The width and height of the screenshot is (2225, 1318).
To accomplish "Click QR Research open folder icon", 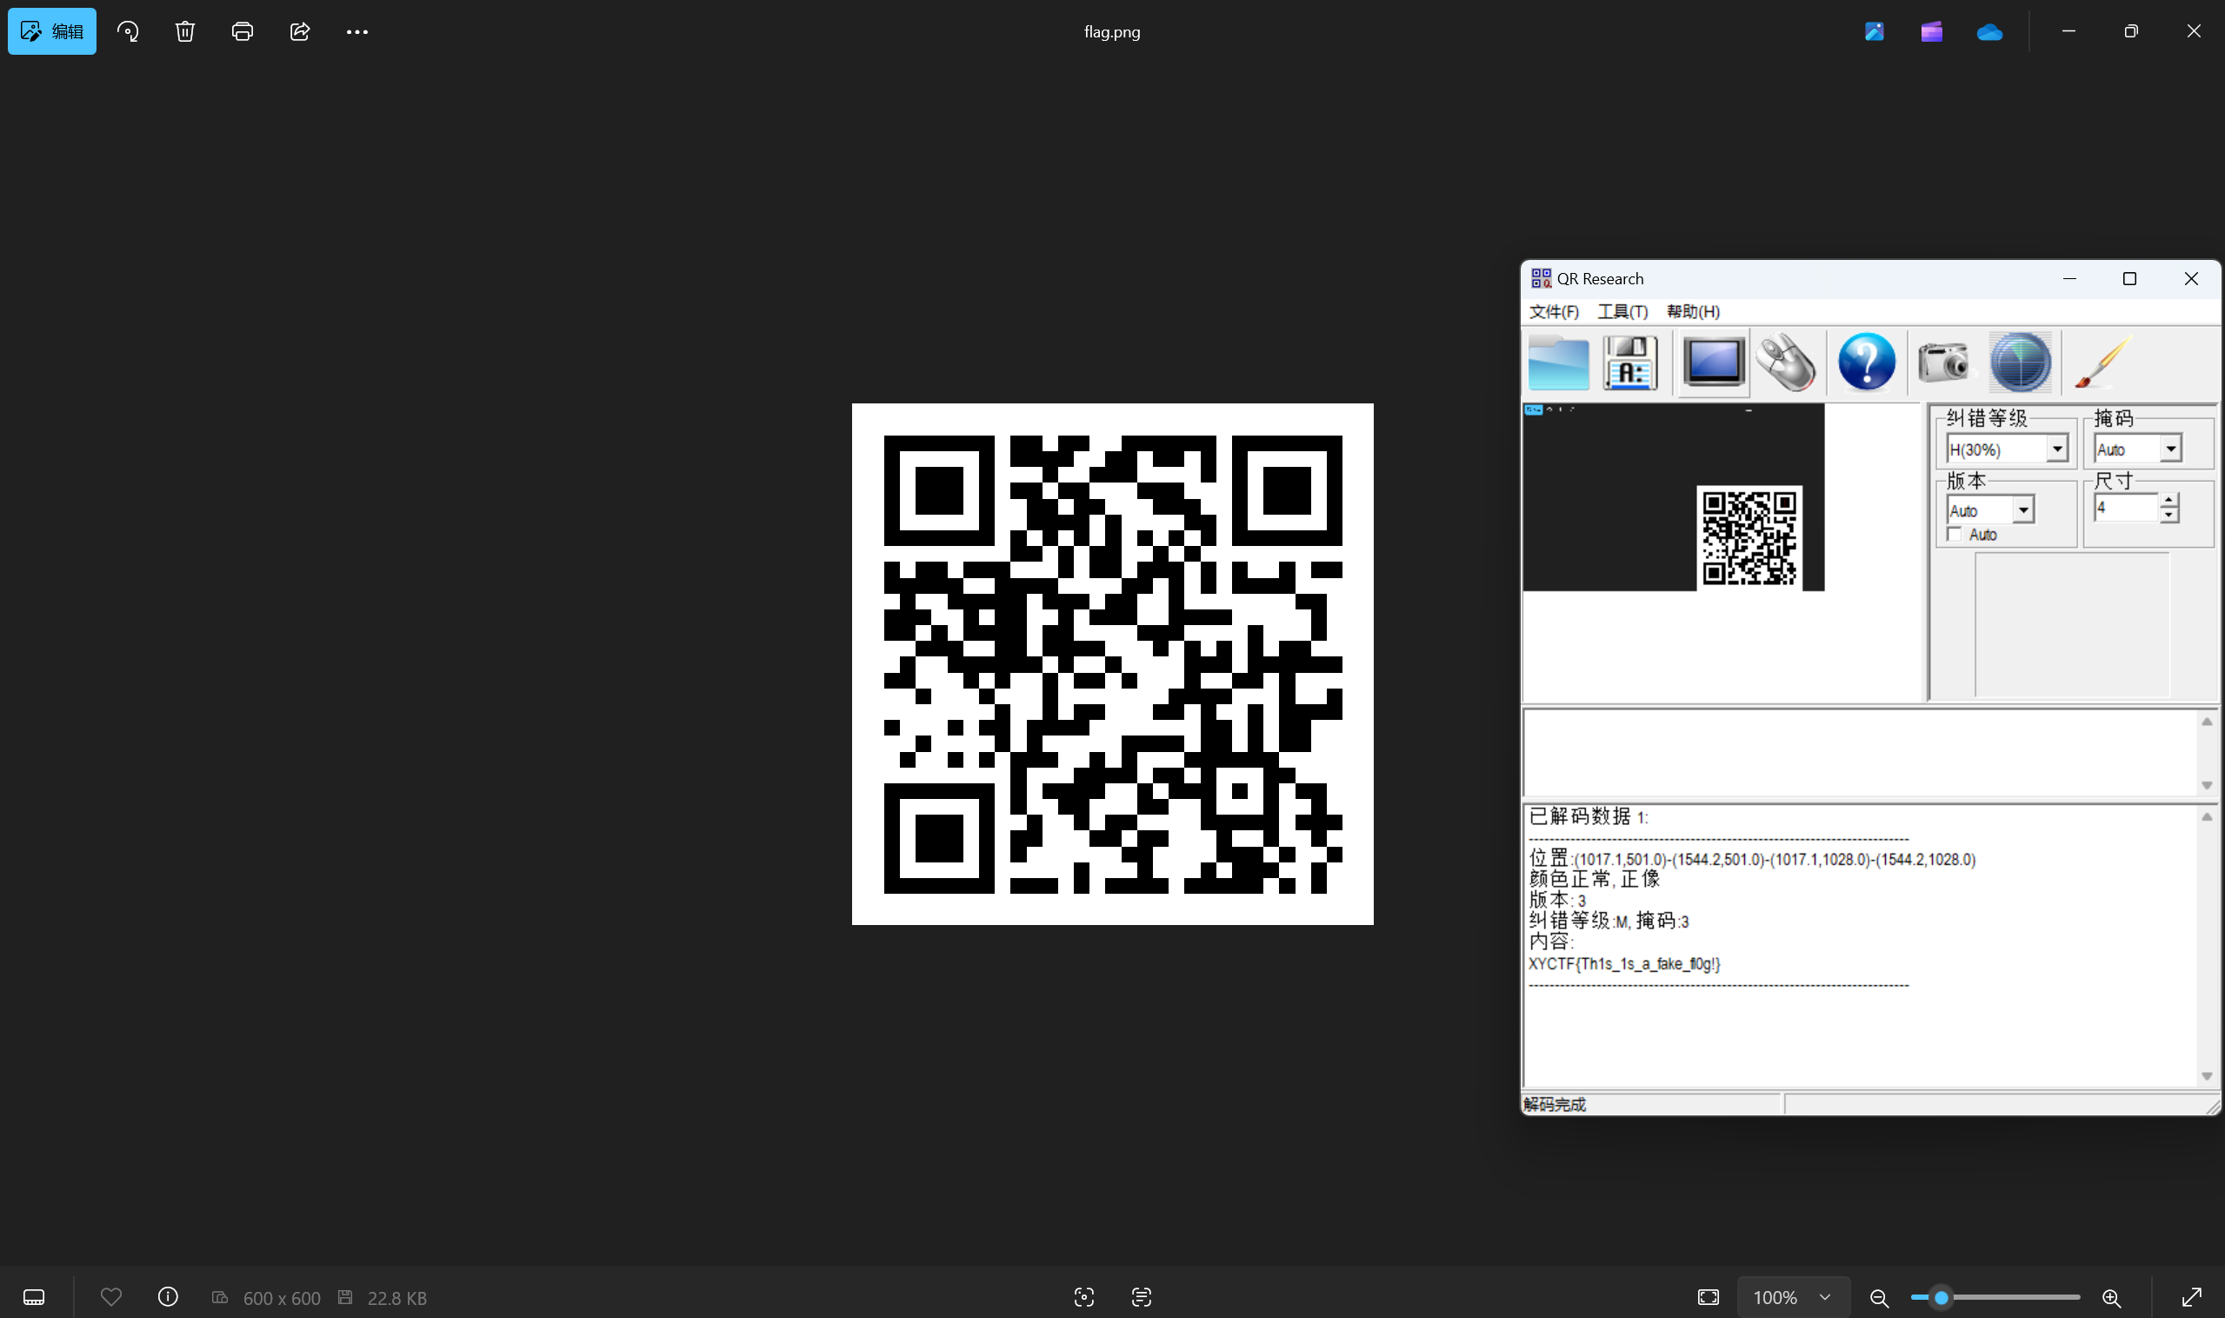I will pyautogui.click(x=1559, y=363).
